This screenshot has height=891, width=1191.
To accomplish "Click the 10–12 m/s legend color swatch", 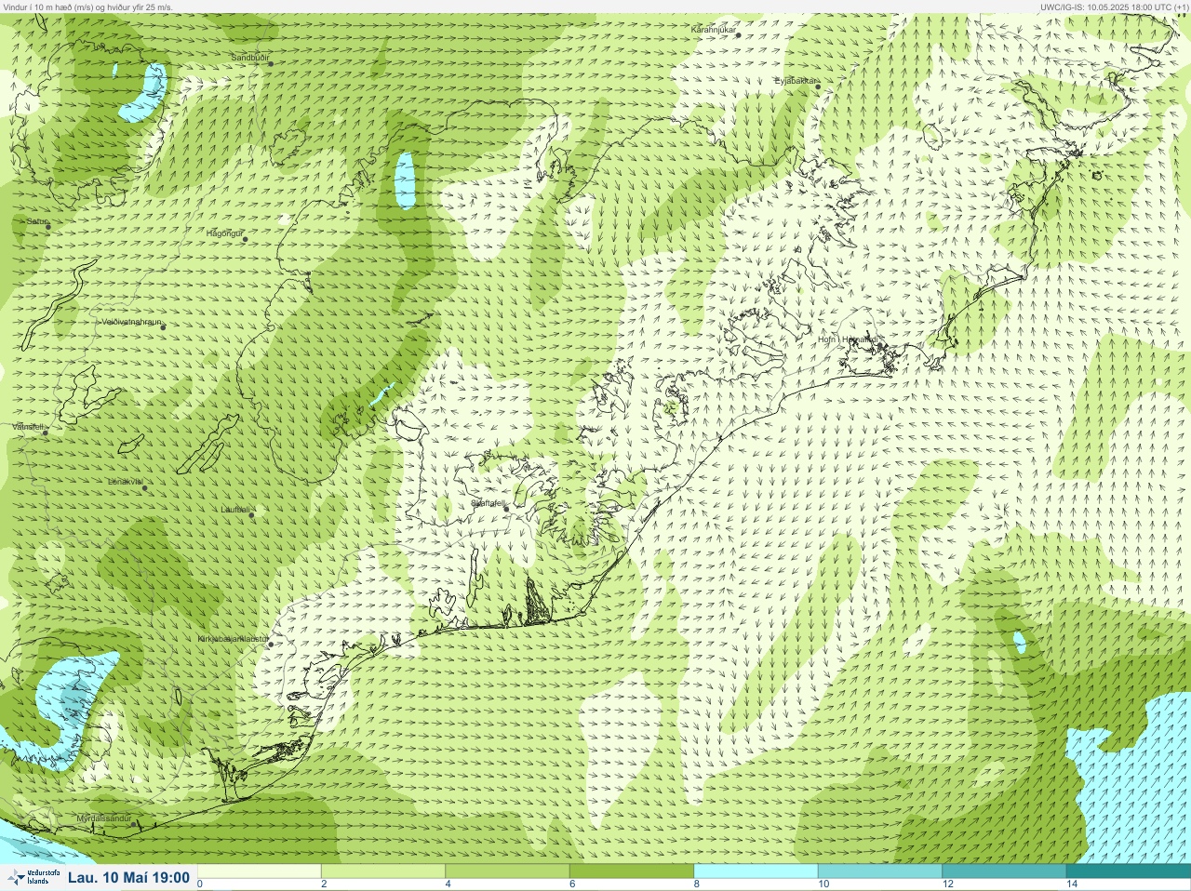I will click(x=880, y=871).
